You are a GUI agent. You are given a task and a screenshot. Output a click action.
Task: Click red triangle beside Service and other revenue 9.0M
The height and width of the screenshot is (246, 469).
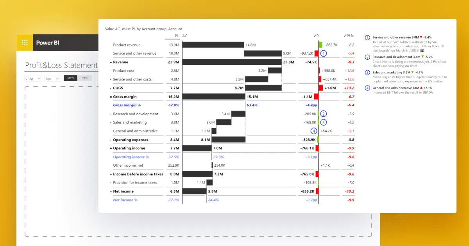point(421,37)
